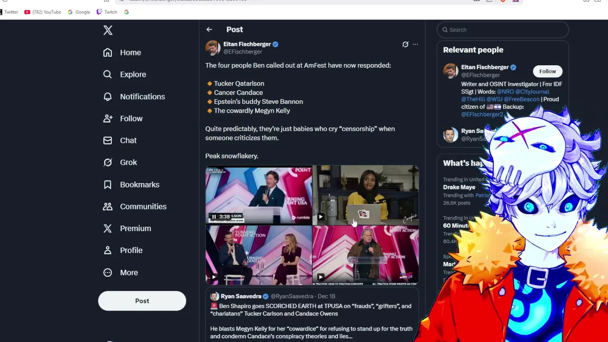Click @EFischberger handle in post header
Screen dimensions: 608x342
243,52
